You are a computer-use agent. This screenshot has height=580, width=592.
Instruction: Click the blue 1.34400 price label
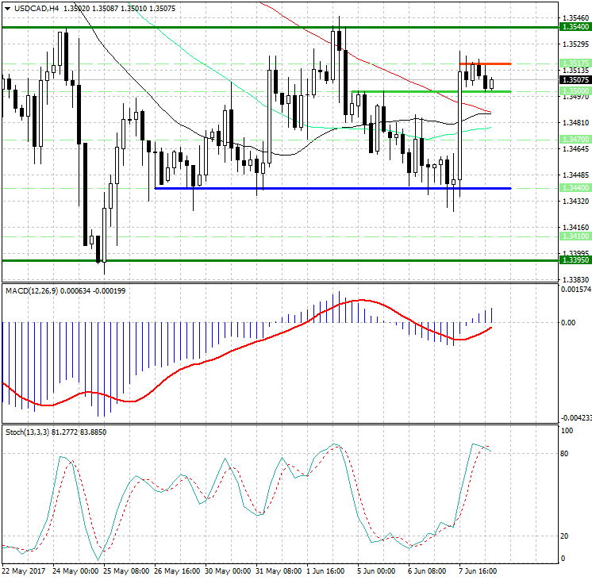pyautogui.click(x=575, y=188)
